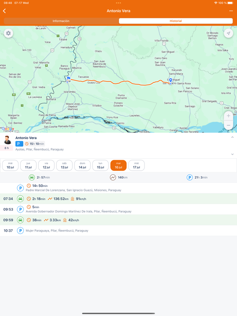
Task: Tap the blue parking status badge
Action: pos(19,144)
